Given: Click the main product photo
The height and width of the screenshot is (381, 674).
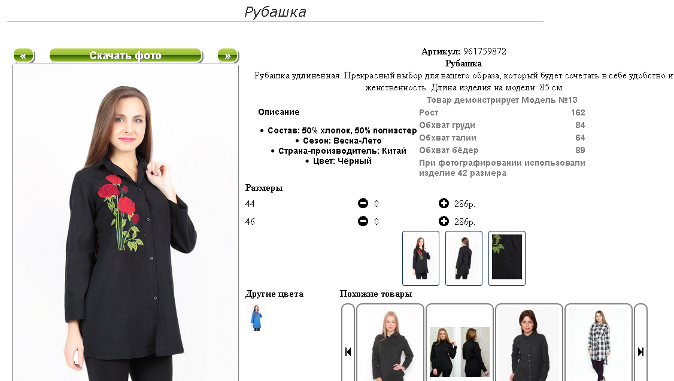Looking at the screenshot, I should pyautogui.click(x=126, y=223).
